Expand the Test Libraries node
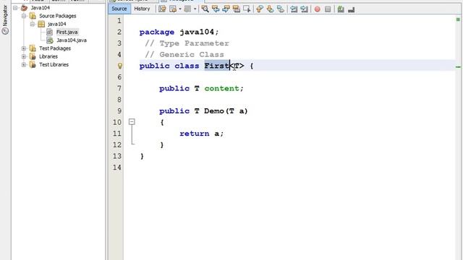This screenshot has height=260, width=463. click(24, 64)
